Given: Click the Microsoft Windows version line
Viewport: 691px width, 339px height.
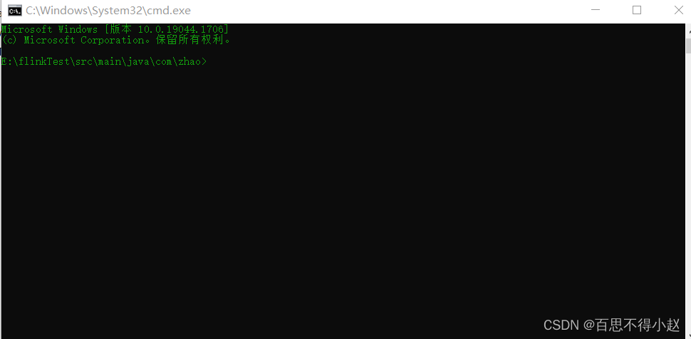Looking at the screenshot, I should click(x=115, y=29).
